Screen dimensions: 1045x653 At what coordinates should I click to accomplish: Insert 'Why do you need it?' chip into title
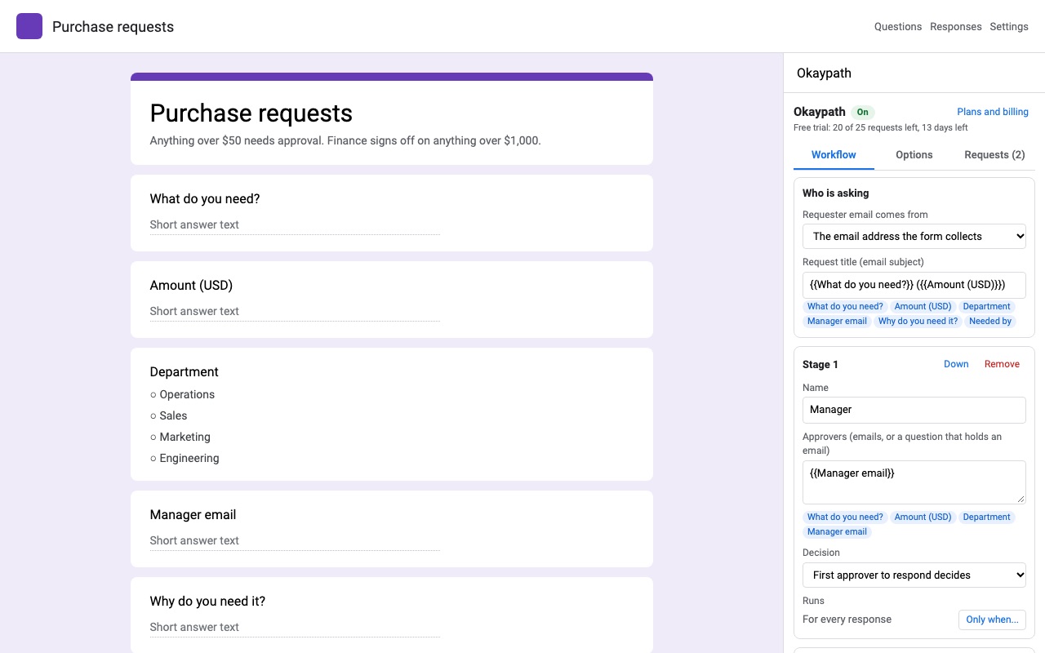coord(918,322)
